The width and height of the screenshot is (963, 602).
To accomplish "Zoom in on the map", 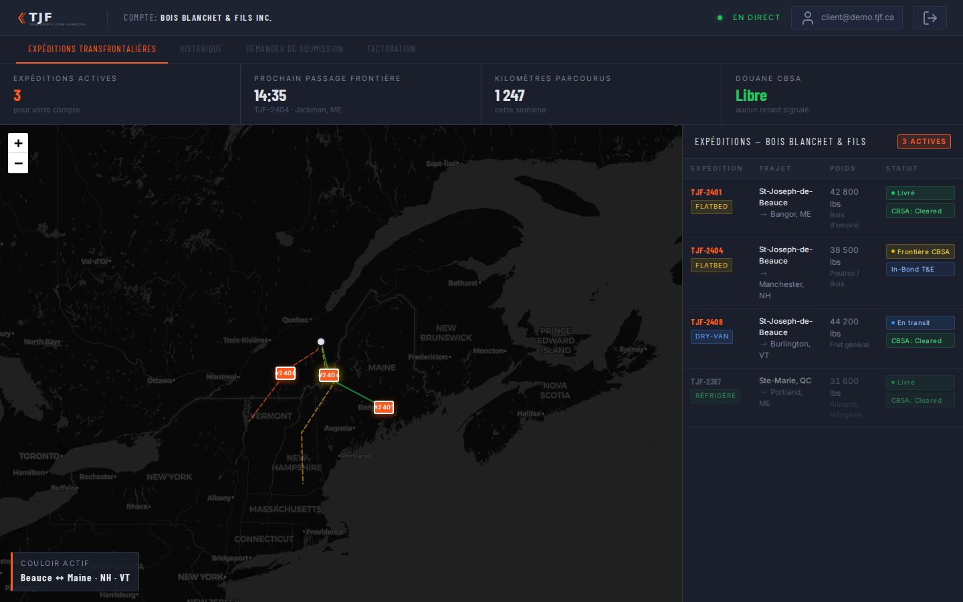I will click(18, 143).
